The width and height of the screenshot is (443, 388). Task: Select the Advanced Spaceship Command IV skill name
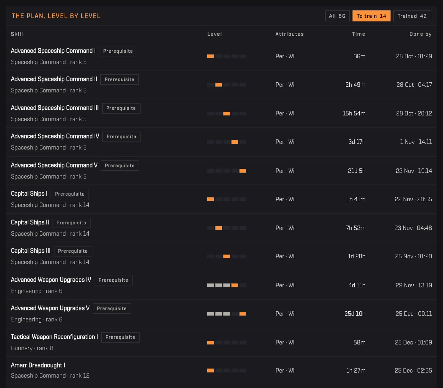55,136
